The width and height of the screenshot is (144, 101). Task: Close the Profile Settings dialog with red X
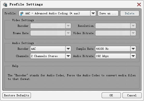(139, 4)
